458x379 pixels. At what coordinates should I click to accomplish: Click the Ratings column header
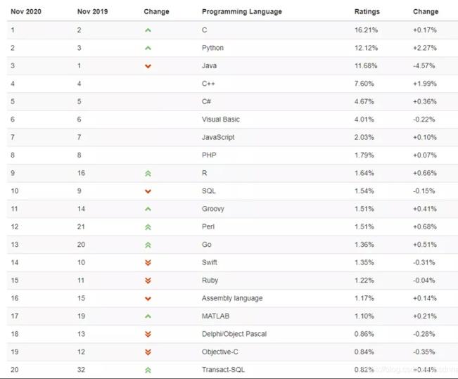pos(367,12)
